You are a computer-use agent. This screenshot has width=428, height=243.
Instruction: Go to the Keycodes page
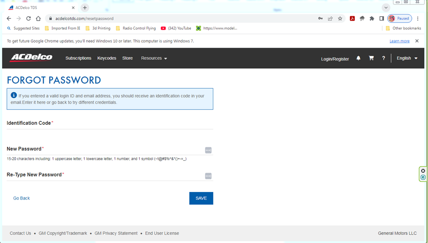[107, 58]
